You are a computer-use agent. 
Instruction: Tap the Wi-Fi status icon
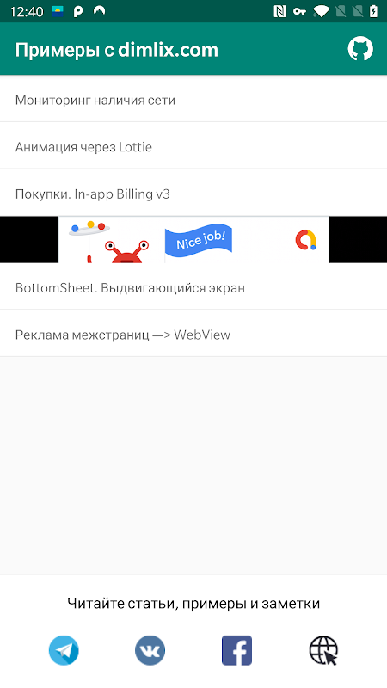coord(321,11)
